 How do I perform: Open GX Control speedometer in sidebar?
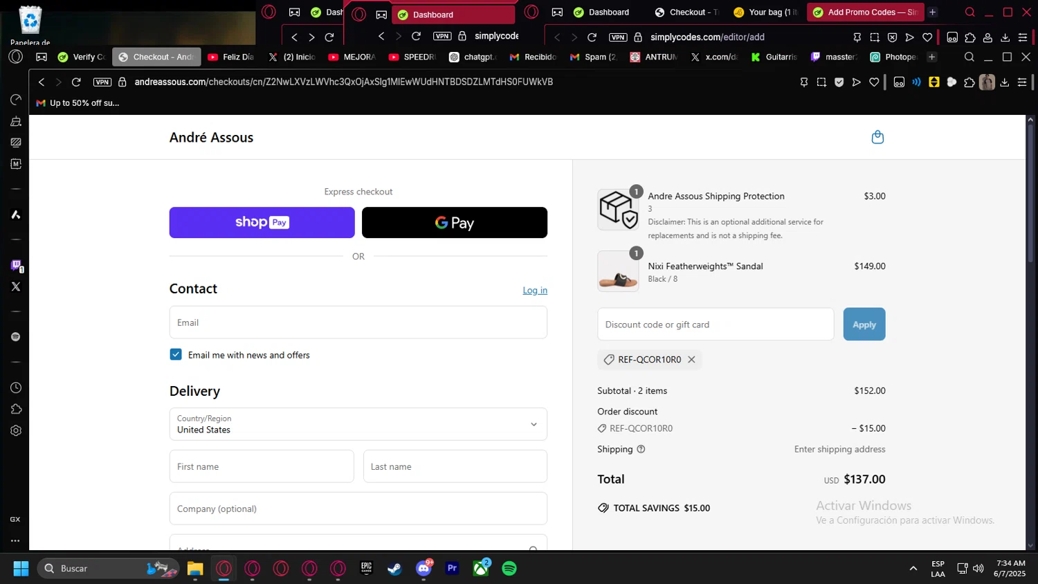(x=16, y=100)
